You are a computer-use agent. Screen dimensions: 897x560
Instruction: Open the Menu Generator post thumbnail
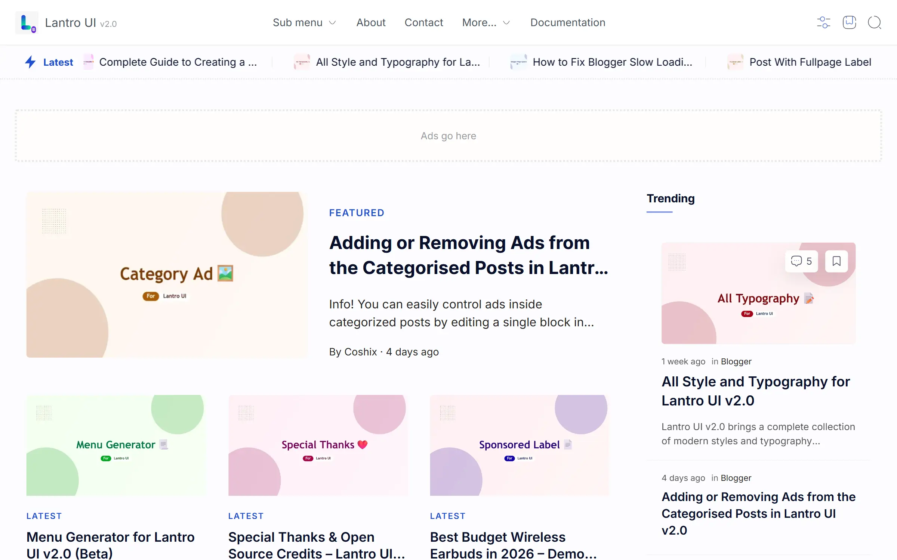pyautogui.click(x=116, y=445)
